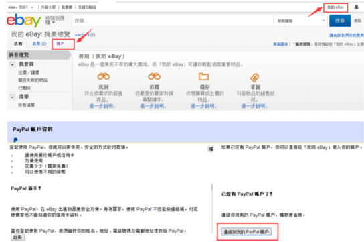
Task: Open 我的 eBay in top bar
Action: (335, 7)
